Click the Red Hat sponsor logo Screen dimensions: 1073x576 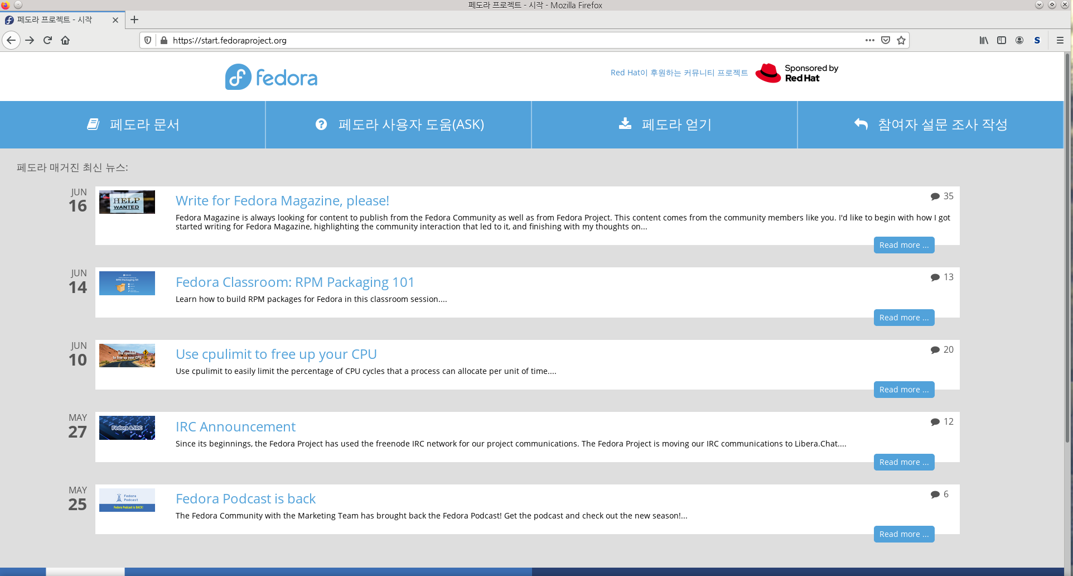797,73
